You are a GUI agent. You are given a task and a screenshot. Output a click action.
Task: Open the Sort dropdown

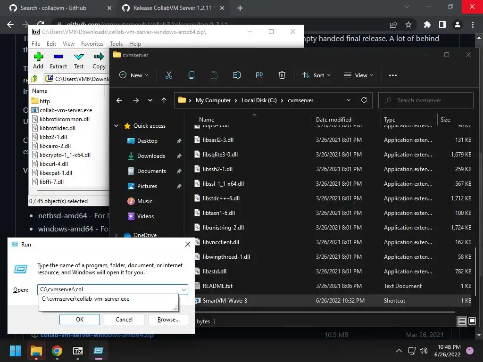(x=316, y=75)
